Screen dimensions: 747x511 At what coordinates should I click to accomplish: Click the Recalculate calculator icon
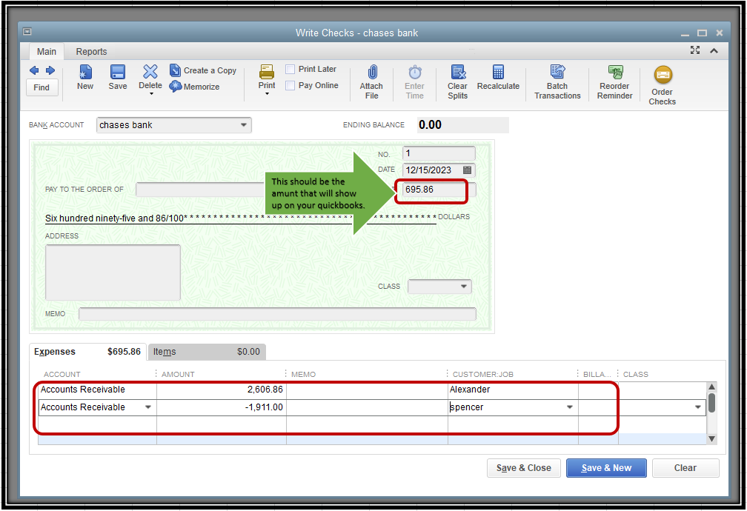click(498, 73)
